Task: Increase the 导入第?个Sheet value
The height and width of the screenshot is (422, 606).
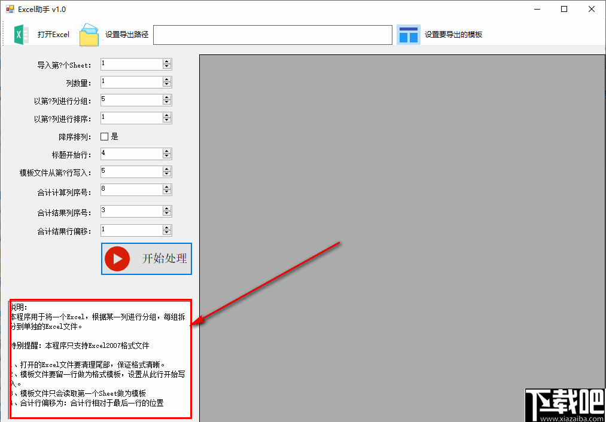Action: coord(167,62)
